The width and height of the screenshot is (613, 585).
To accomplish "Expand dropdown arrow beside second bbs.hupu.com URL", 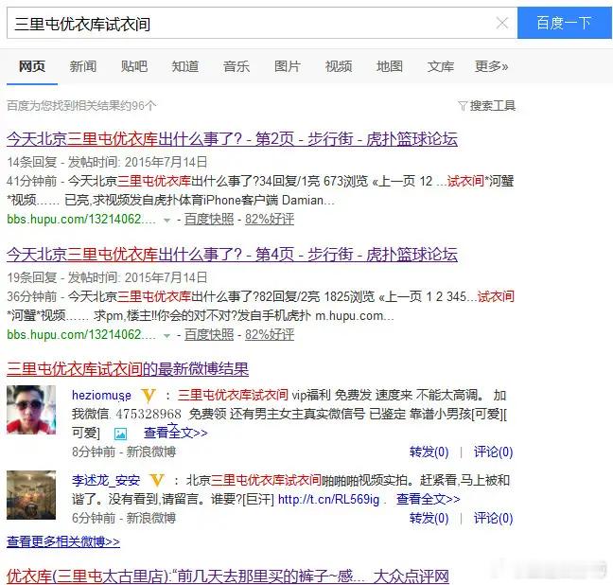I will (166, 336).
